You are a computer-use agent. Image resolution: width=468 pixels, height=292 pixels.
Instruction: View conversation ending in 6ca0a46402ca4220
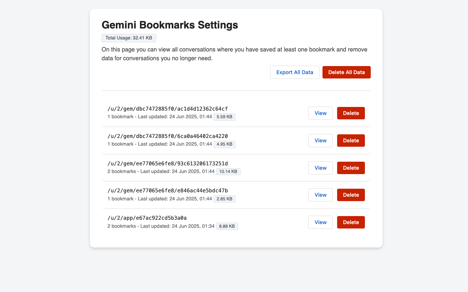[320, 141]
